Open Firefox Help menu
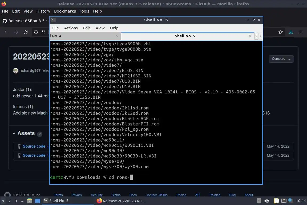 click(x=97, y=11)
